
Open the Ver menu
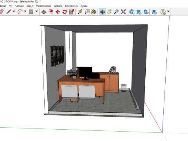coord(11,6)
